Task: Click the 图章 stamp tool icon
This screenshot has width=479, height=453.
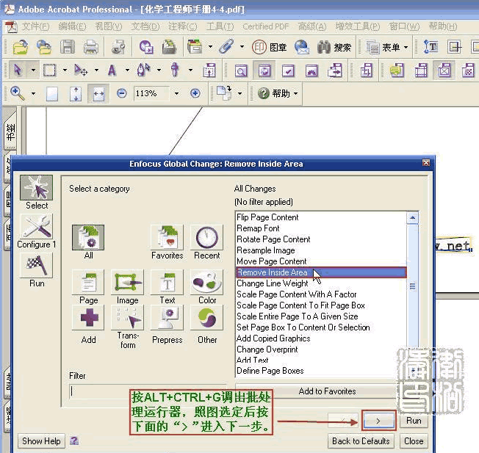Action: [270, 47]
